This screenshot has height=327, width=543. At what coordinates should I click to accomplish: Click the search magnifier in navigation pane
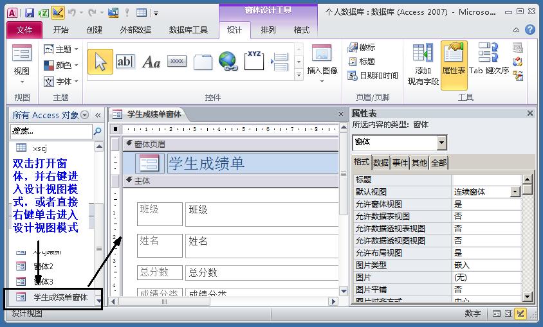click(98, 131)
